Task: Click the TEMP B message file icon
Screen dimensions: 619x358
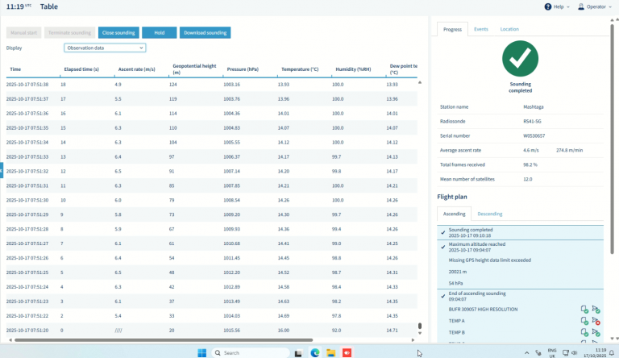Action: [x=584, y=332]
